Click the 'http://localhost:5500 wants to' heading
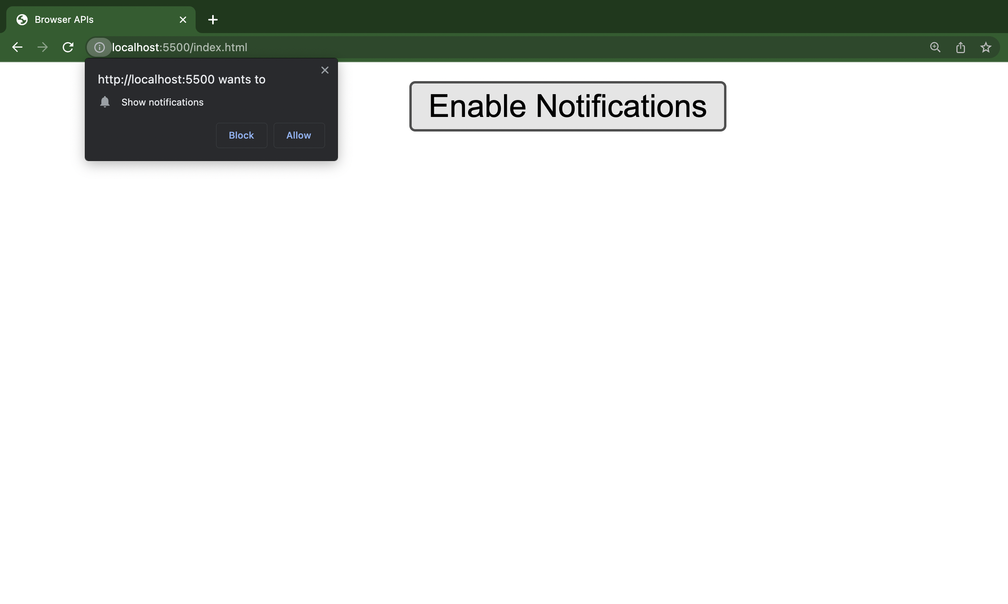This screenshot has height=604, width=1008. click(181, 80)
